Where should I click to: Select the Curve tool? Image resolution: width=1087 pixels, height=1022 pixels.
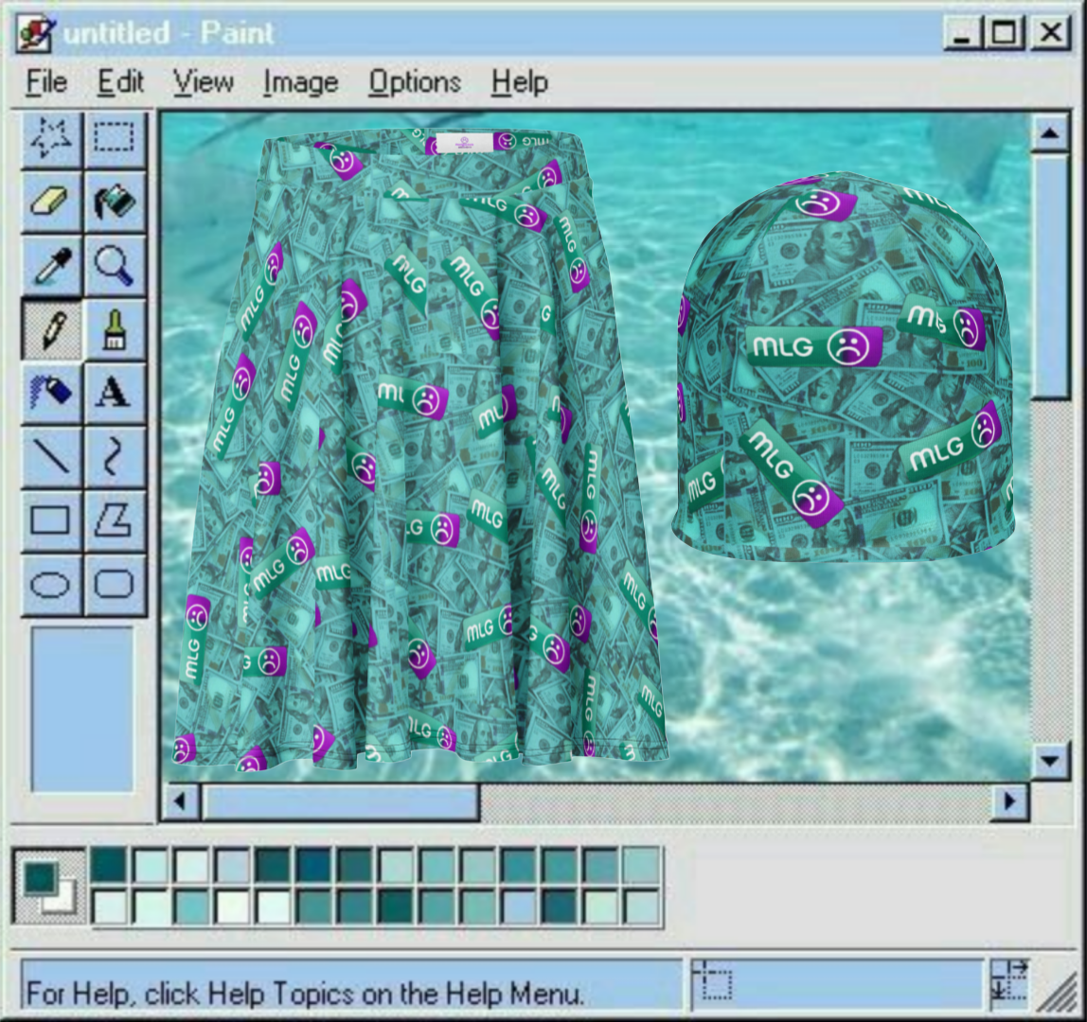click(115, 456)
